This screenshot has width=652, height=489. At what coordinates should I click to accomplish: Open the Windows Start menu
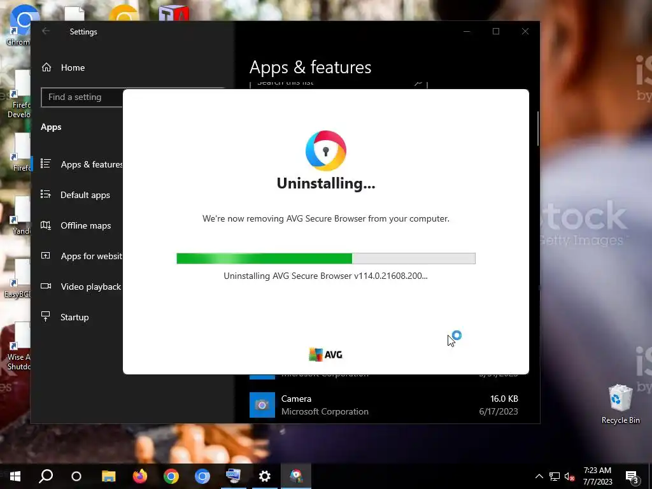click(15, 476)
